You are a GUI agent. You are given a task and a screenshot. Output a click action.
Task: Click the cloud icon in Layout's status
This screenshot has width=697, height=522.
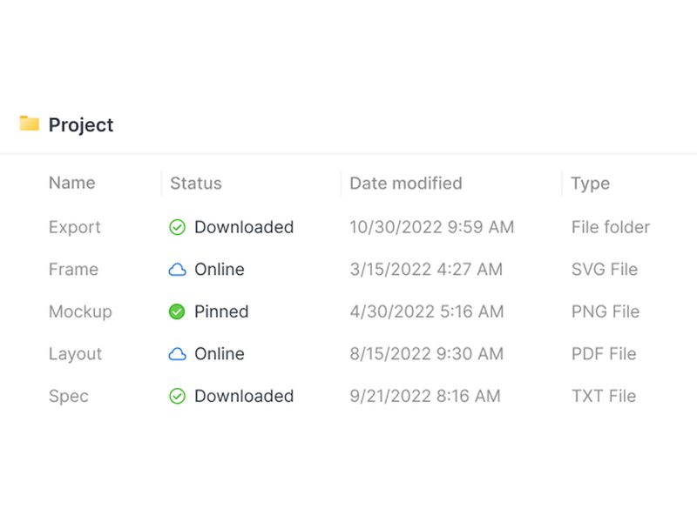[x=177, y=354]
